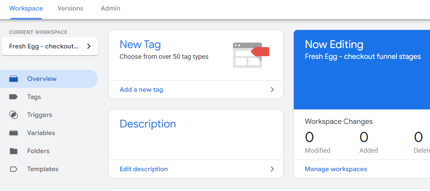Click the Overview briefcase icon in sidebar

13,79
